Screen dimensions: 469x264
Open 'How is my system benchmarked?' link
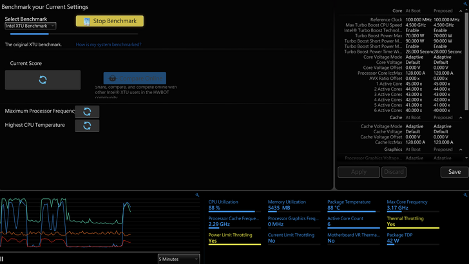(108, 45)
